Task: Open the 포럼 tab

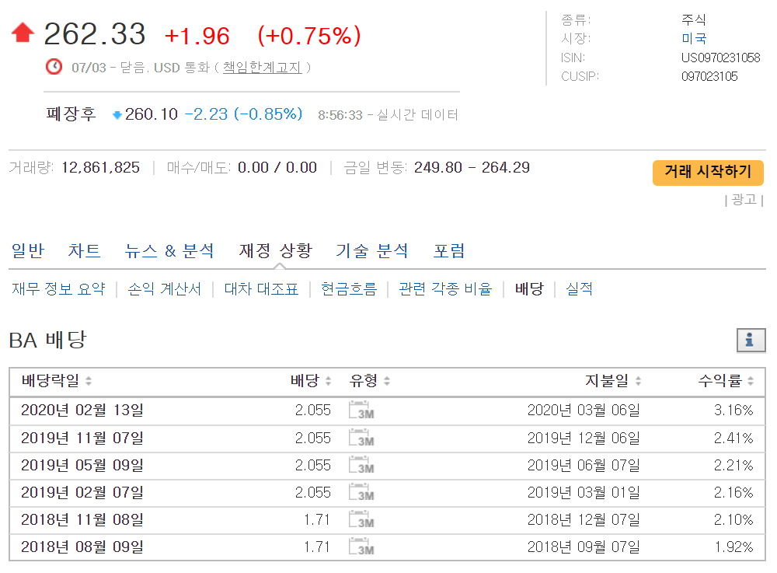Action: point(449,250)
